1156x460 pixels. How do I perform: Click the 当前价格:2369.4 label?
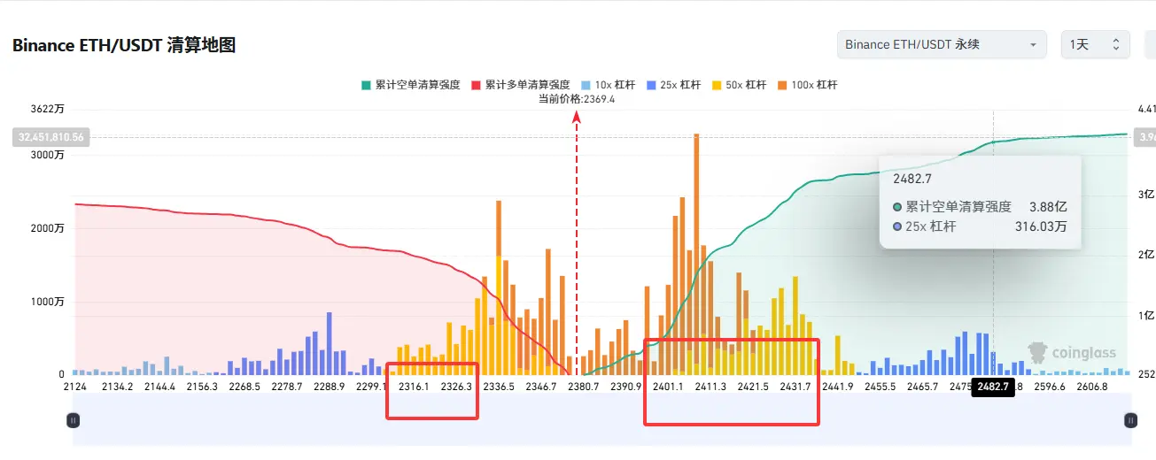[577, 99]
